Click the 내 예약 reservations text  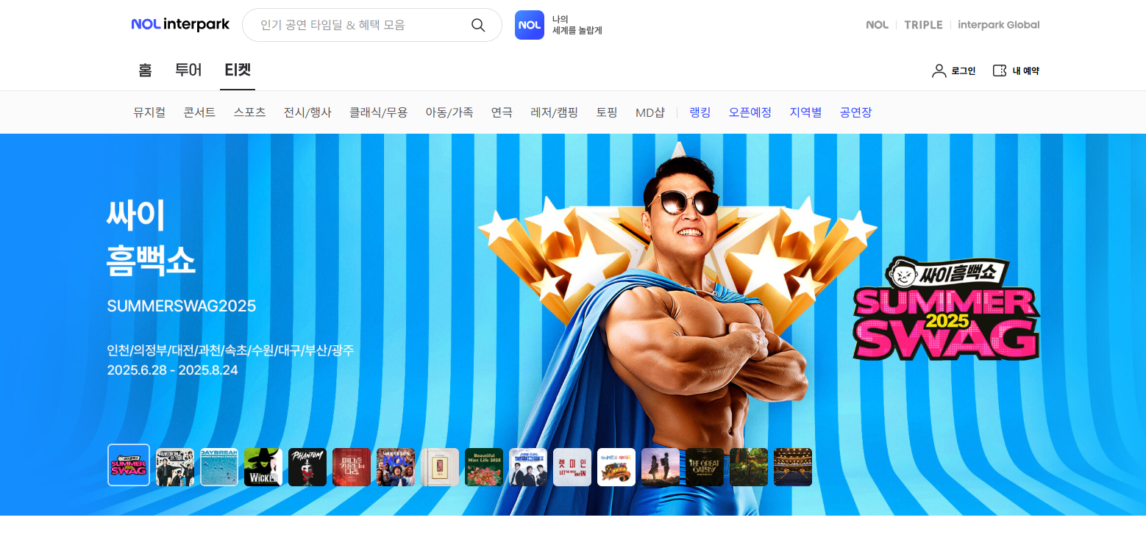pos(1025,71)
